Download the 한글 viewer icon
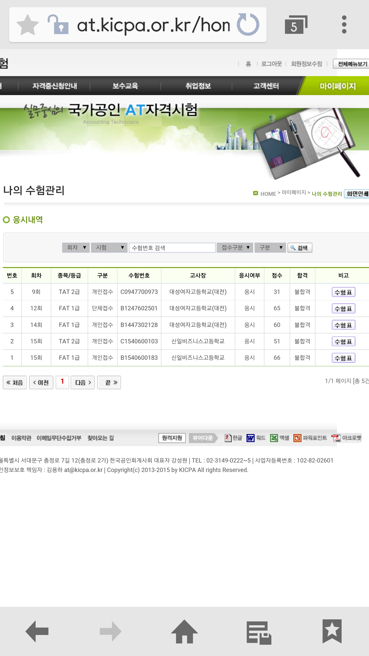Viewport: 369px width, 656px height. click(233, 438)
